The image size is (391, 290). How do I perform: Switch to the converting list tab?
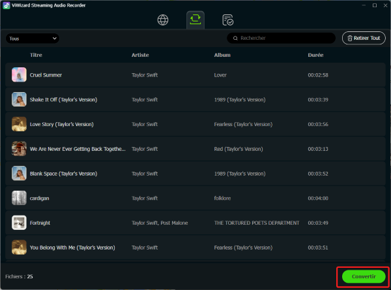pos(195,20)
